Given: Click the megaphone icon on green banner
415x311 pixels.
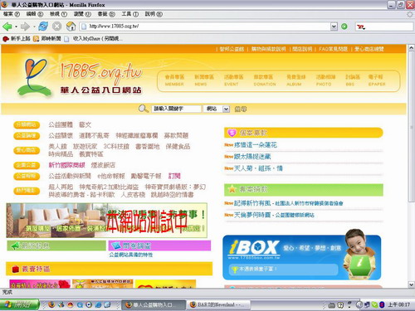Looking at the screenshot, I should pos(16,245).
